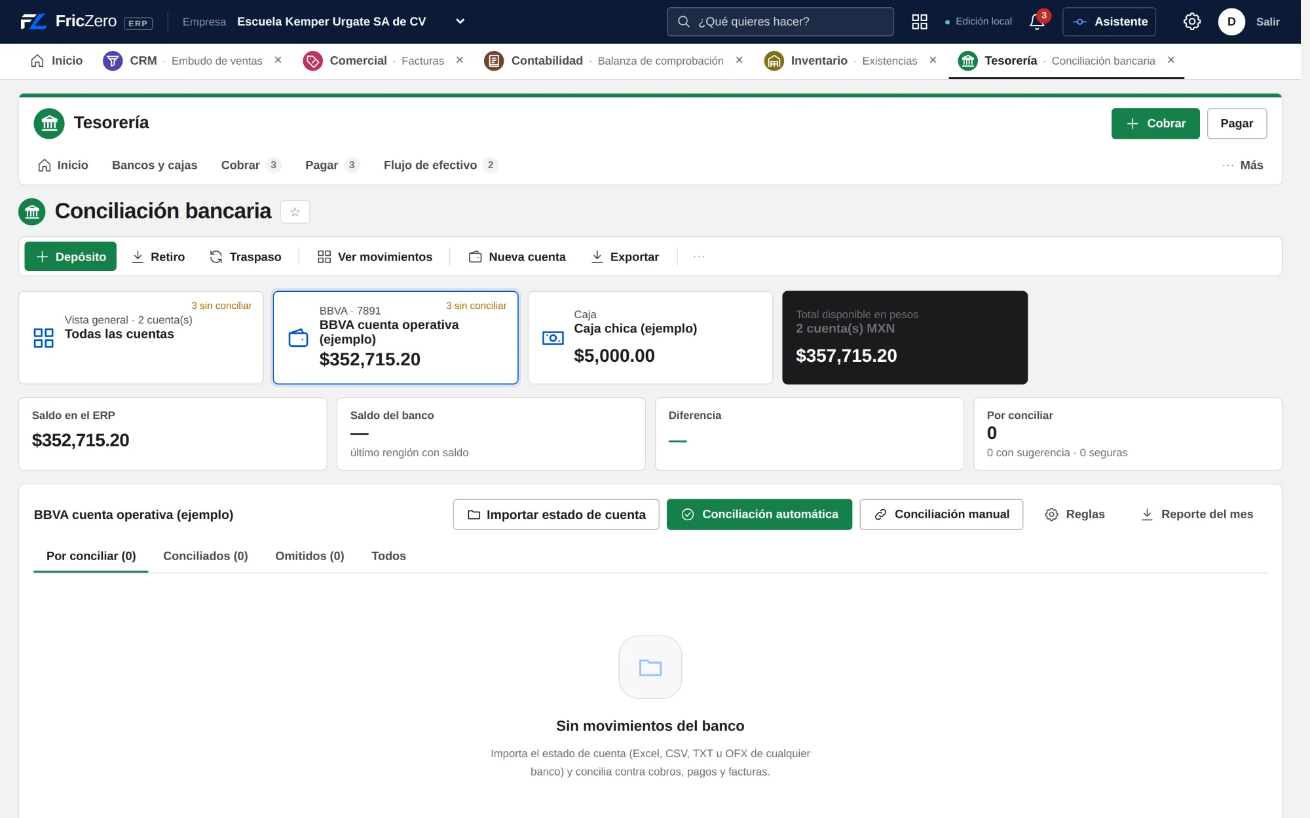Switch to CRM Embudo de ventas tab
Image resolution: width=1310 pixels, height=818 pixels.
183,61
